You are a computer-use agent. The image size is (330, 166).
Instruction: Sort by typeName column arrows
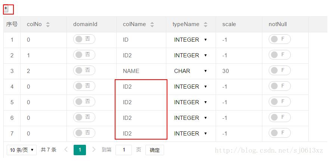tap(206, 25)
